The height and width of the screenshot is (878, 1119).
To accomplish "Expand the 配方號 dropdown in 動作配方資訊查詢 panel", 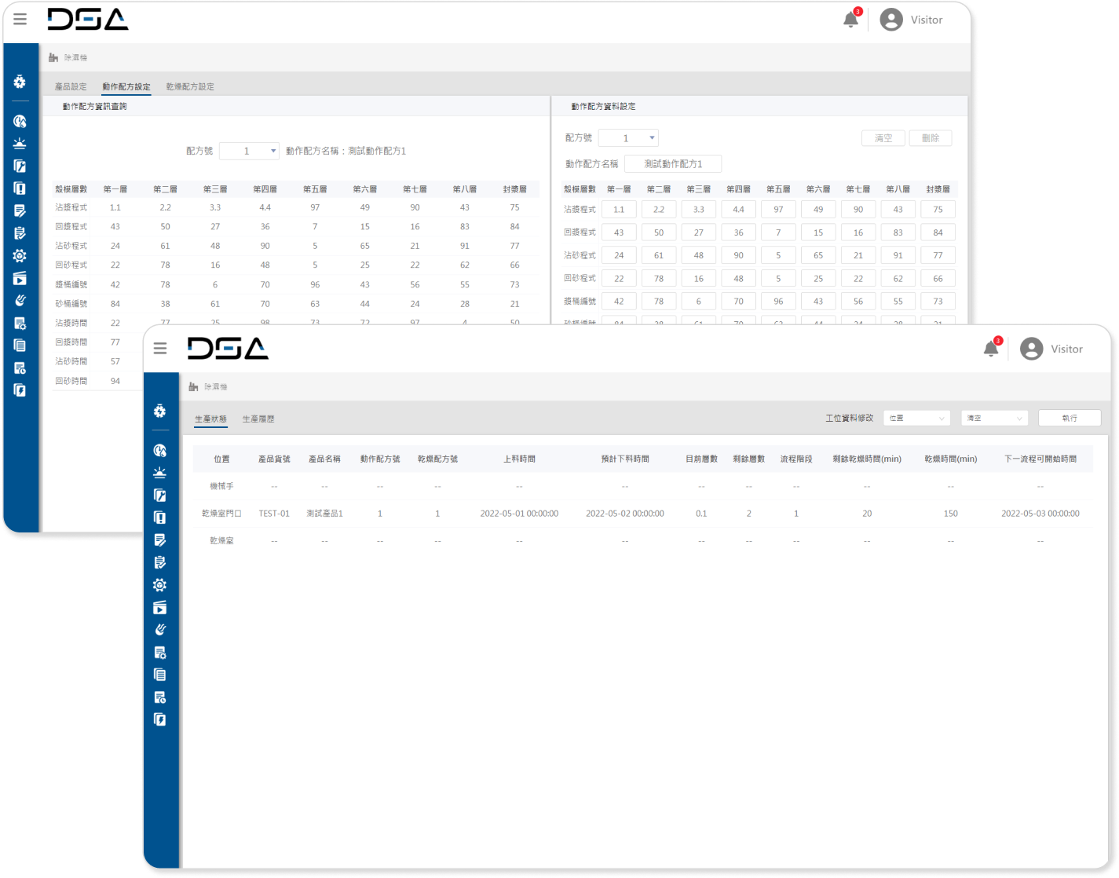I will 249,151.
